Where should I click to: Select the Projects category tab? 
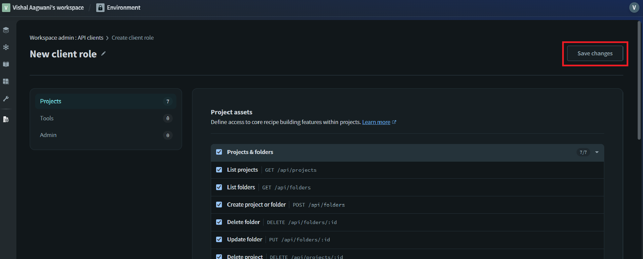[106, 101]
